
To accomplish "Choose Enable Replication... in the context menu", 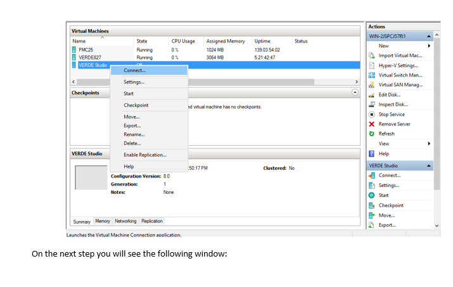I will (x=149, y=155).
